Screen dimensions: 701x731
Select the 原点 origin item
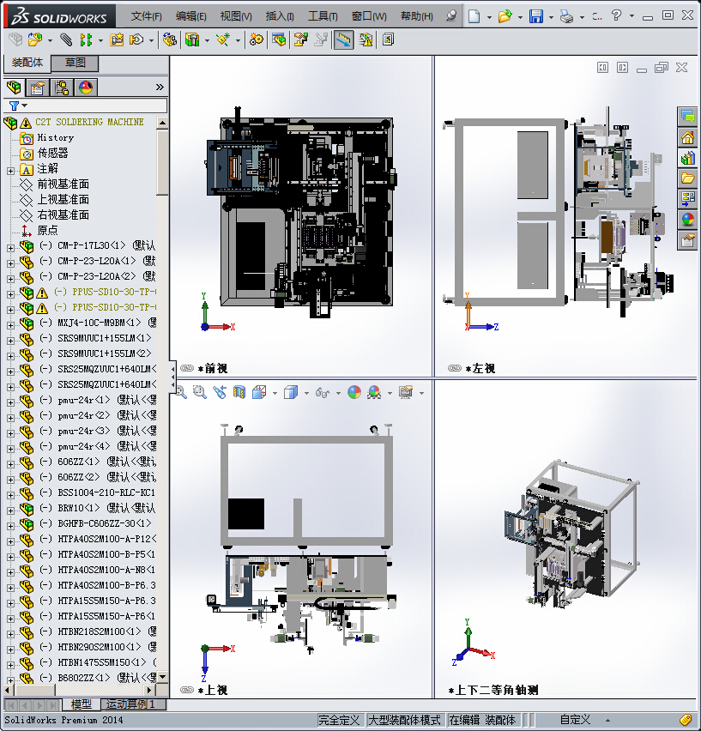pyautogui.click(x=47, y=230)
